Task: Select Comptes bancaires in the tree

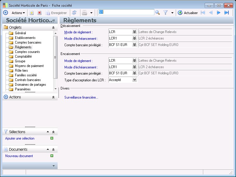Action: coord(28,42)
